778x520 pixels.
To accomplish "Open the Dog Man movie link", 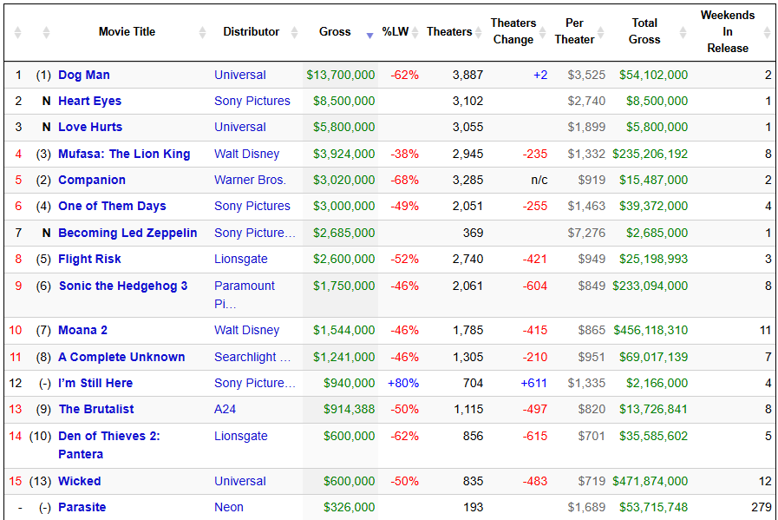I will pos(84,75).
